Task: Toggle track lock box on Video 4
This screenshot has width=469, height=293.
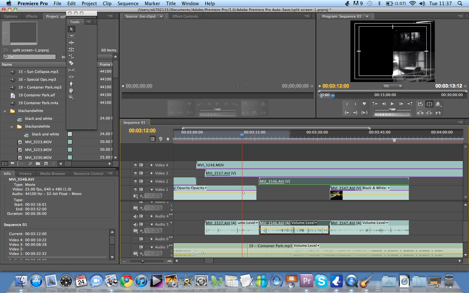Action: pyautogui.click(x=147, y=165)
